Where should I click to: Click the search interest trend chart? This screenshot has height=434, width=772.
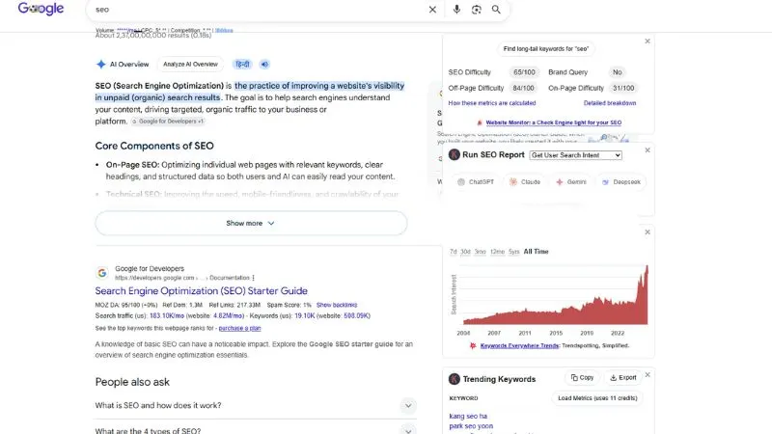555,295
